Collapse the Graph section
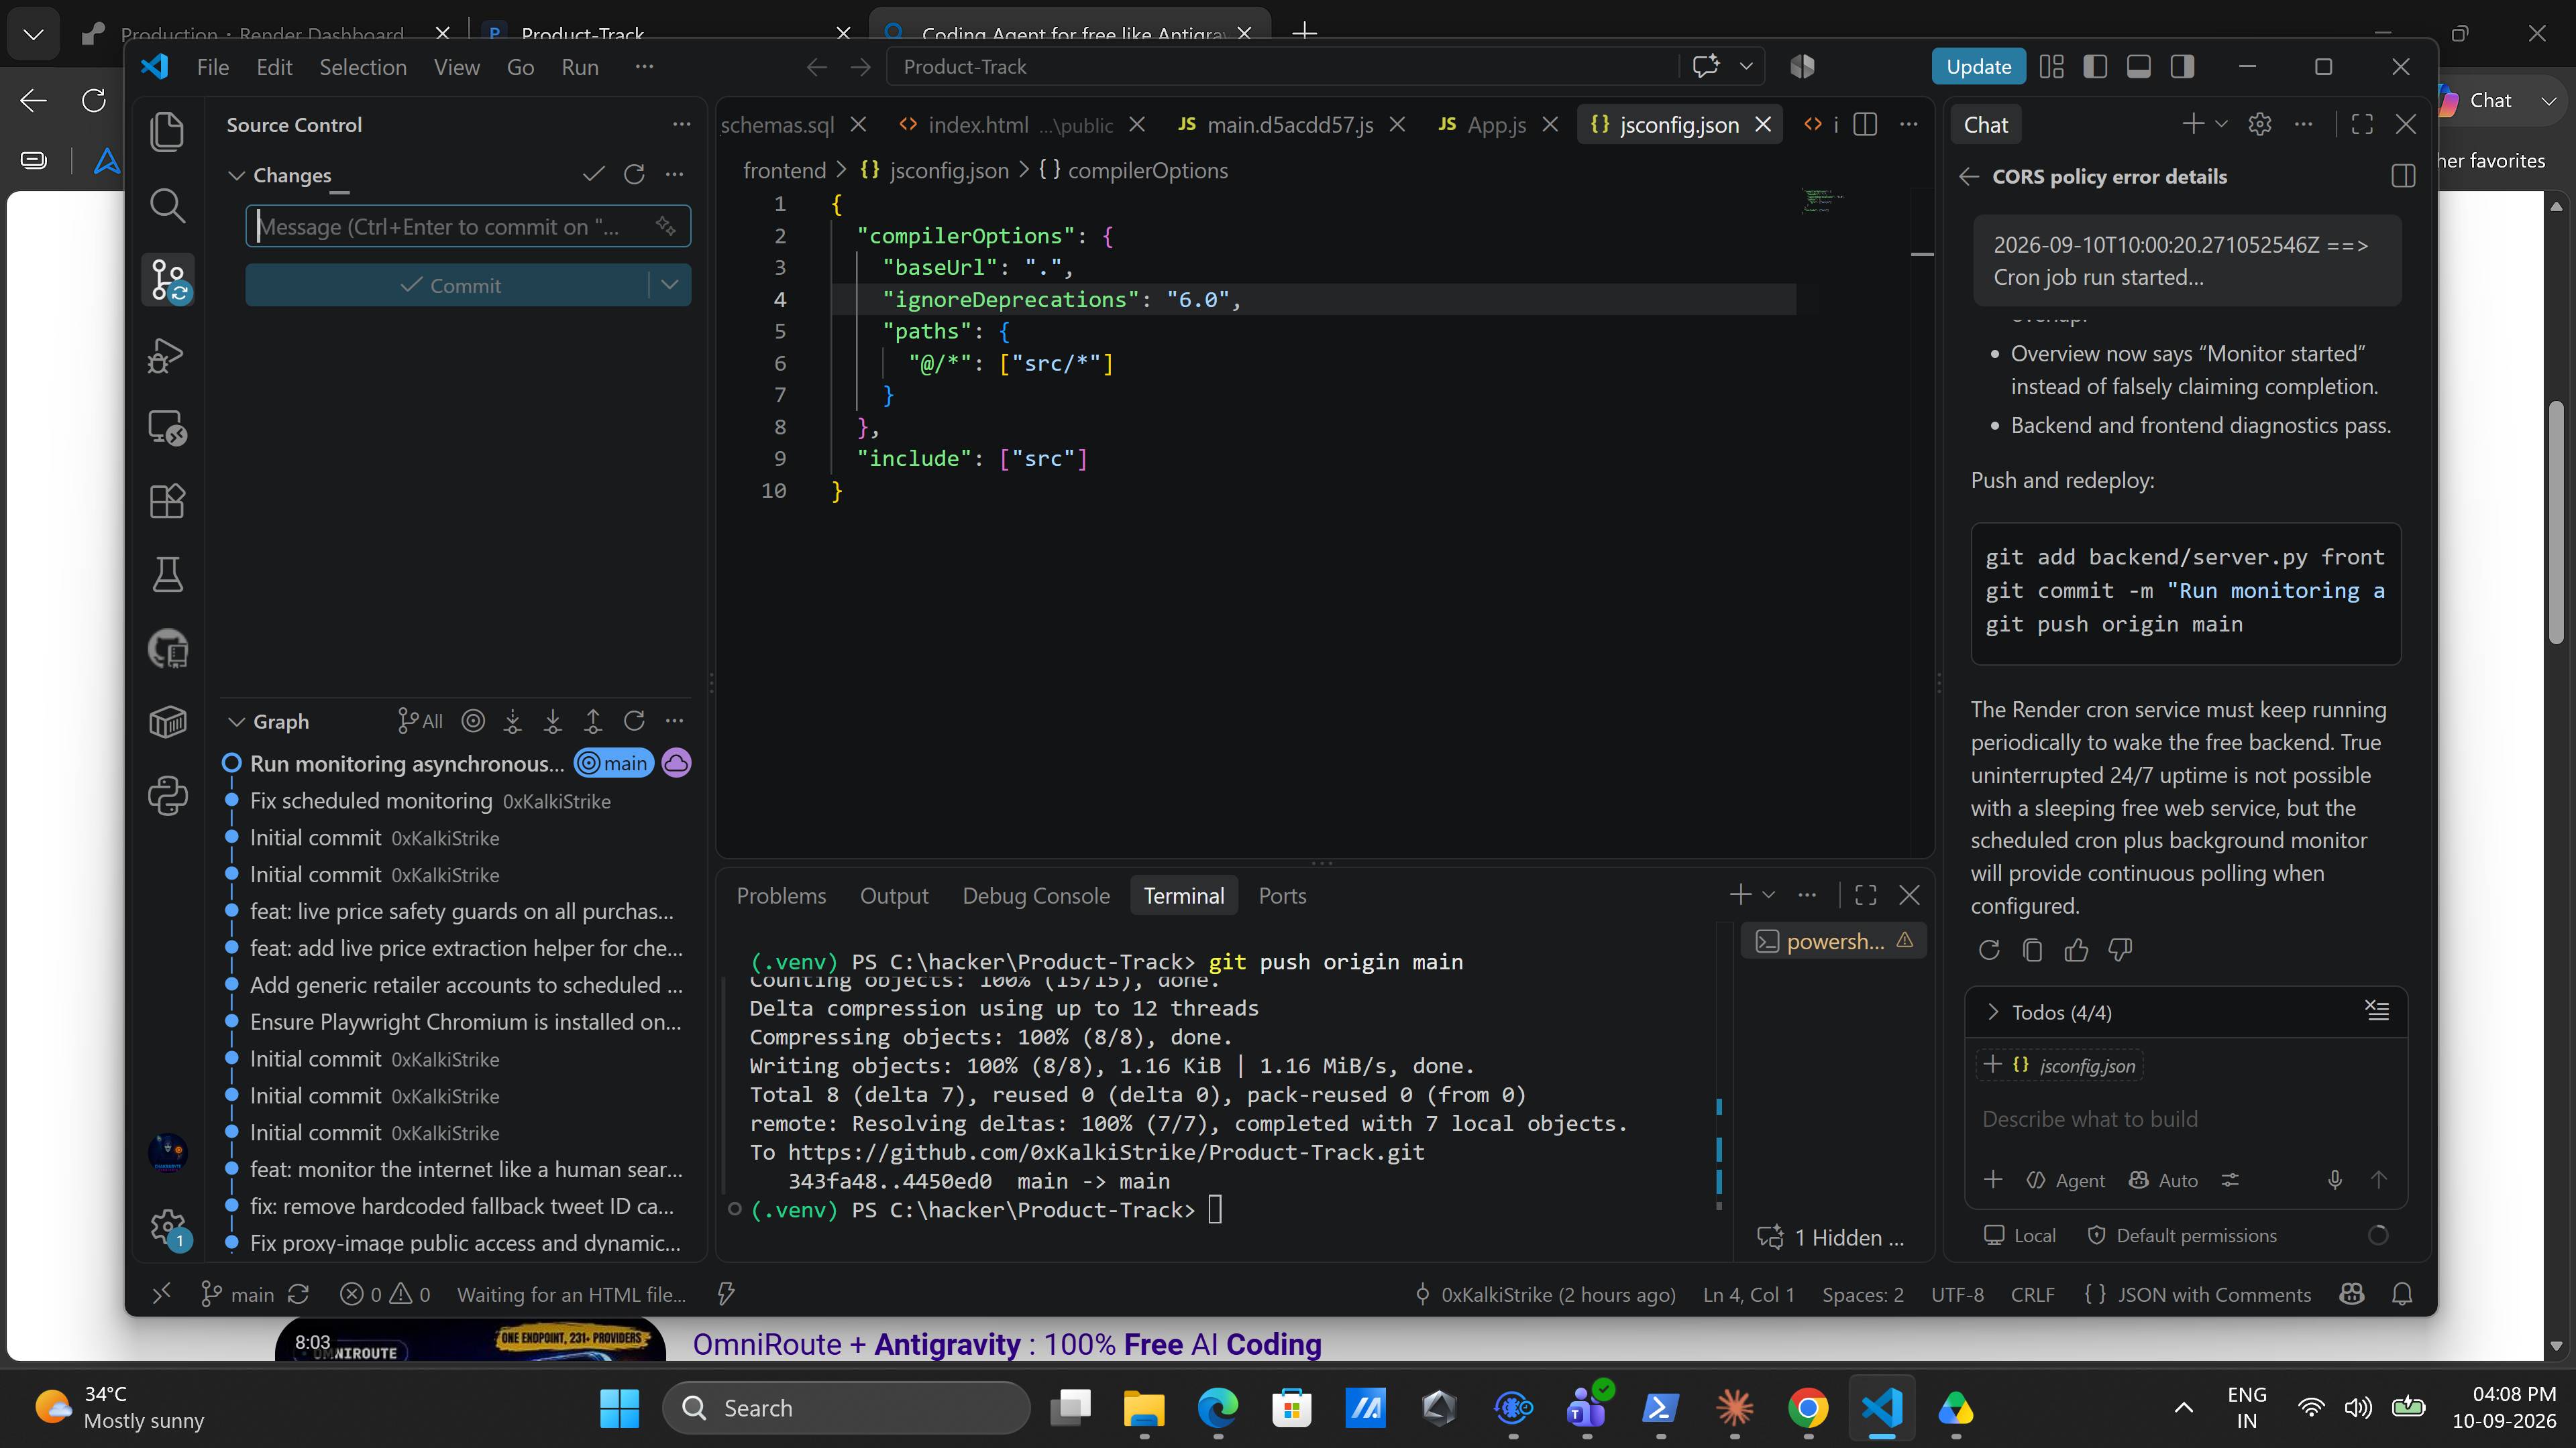Viewport: 2576px width, 1448px height. point(237,721)
